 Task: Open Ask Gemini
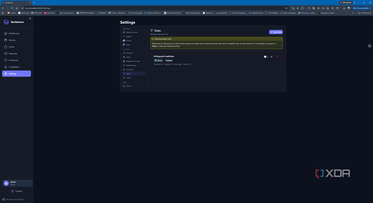(346, 3)
